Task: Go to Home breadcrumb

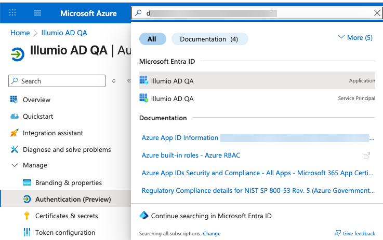Action: coord(20,33)
